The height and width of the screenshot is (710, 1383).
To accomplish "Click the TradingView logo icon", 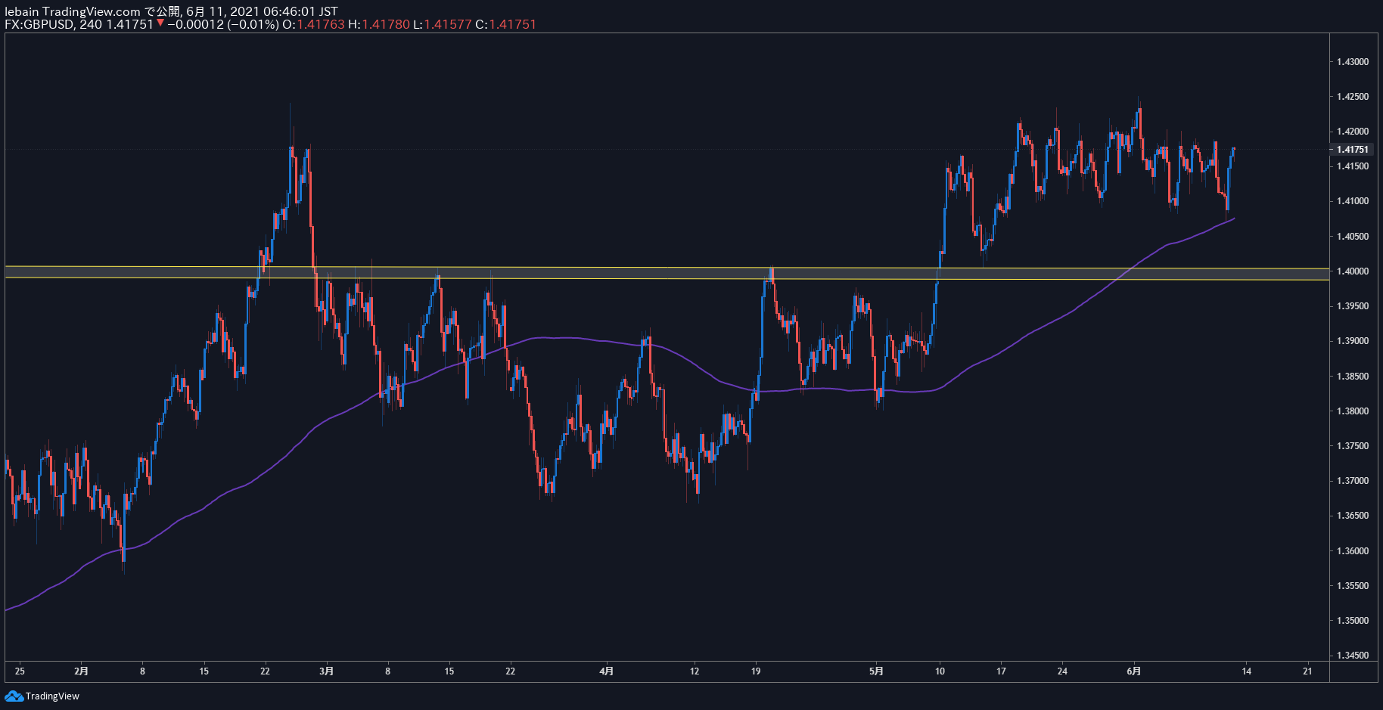I will (x=14, y=696).
